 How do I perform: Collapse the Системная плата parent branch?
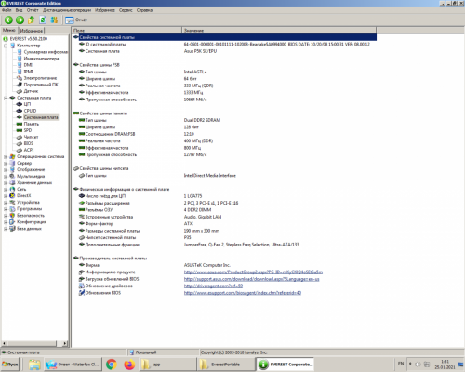(6, 98)
